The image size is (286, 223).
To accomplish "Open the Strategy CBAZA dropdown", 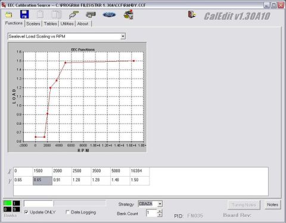I will click(160, 204).
